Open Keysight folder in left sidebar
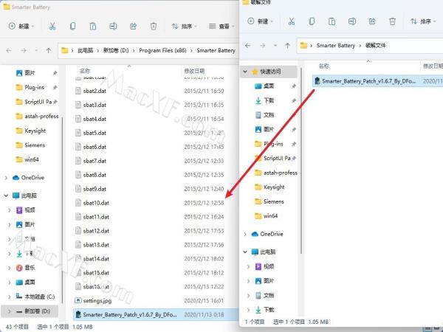The height and width of the screenshot is (332, 443). (x=35, y=131)
